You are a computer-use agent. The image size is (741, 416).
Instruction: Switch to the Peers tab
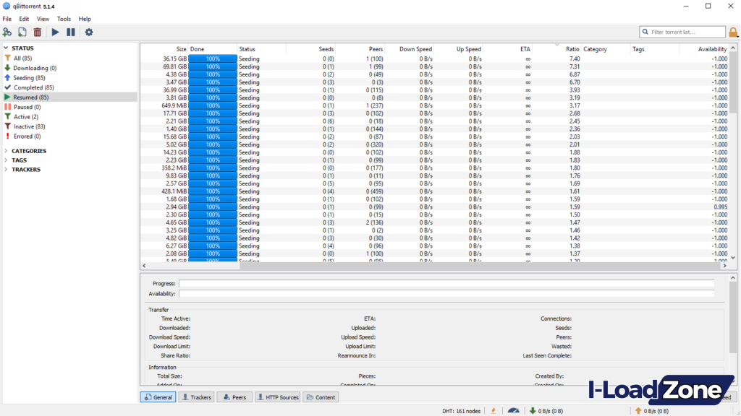(x=234, y=397)
